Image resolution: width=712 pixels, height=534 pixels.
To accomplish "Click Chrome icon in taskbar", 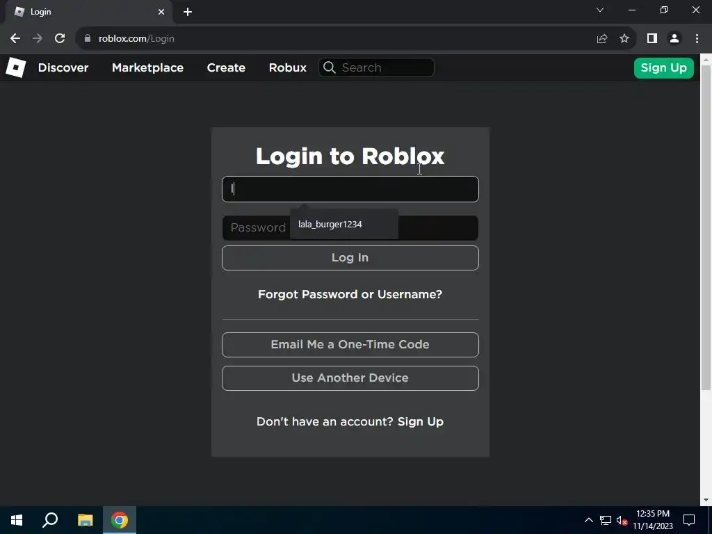I will [x=120, y=520].
